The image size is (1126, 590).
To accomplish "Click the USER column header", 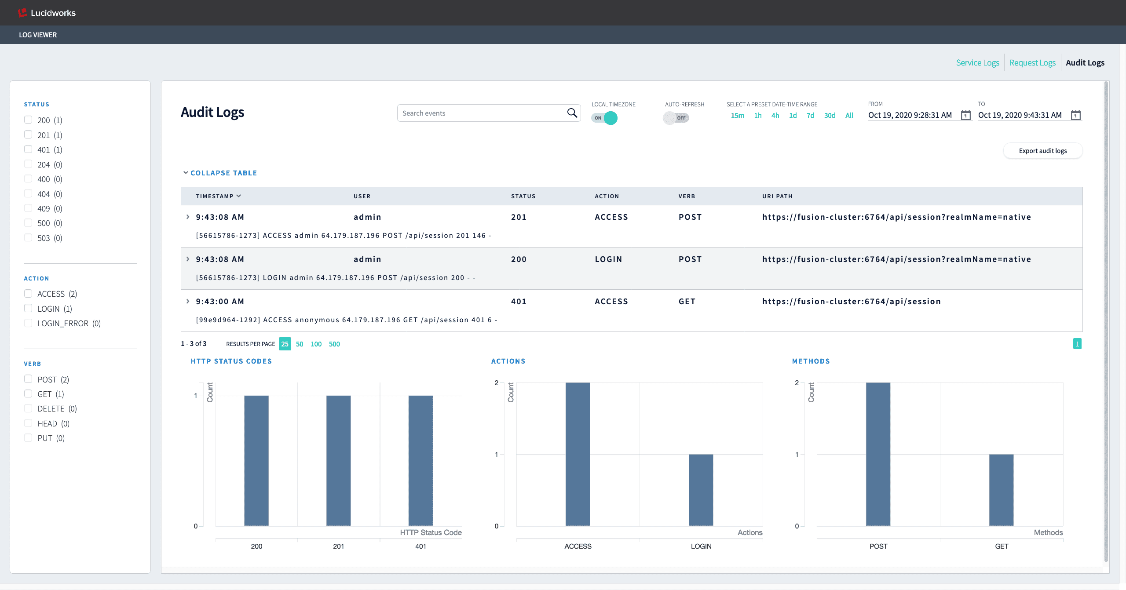I will (362, 196).
